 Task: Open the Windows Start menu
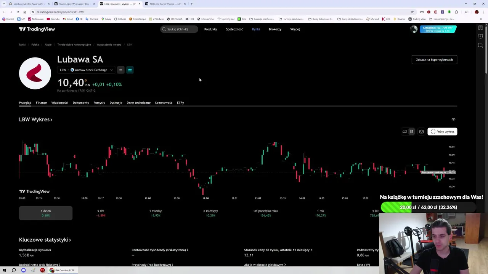point(5,270)
